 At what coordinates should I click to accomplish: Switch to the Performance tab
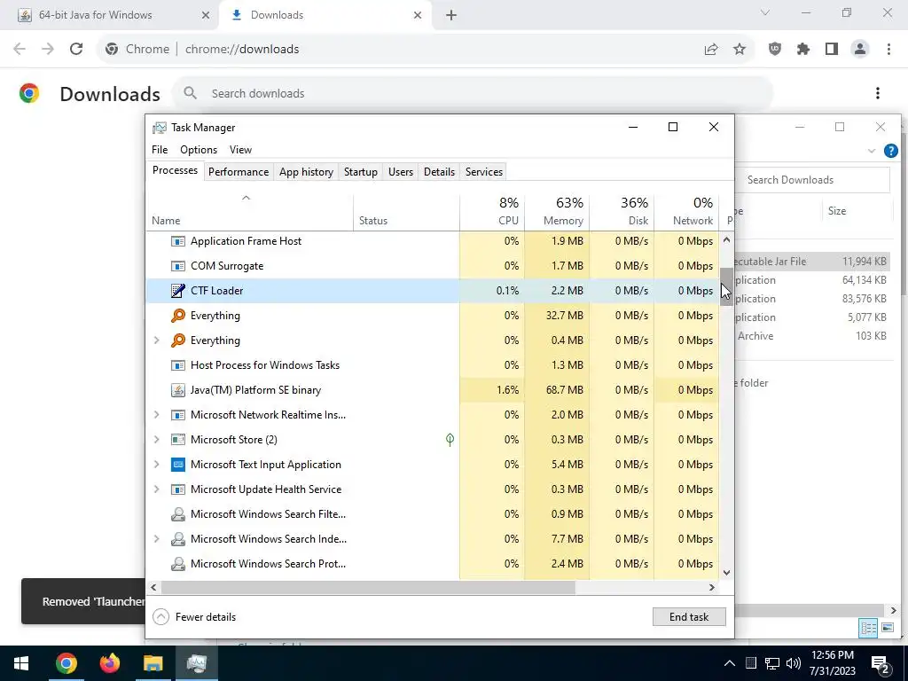pos(239,172)
